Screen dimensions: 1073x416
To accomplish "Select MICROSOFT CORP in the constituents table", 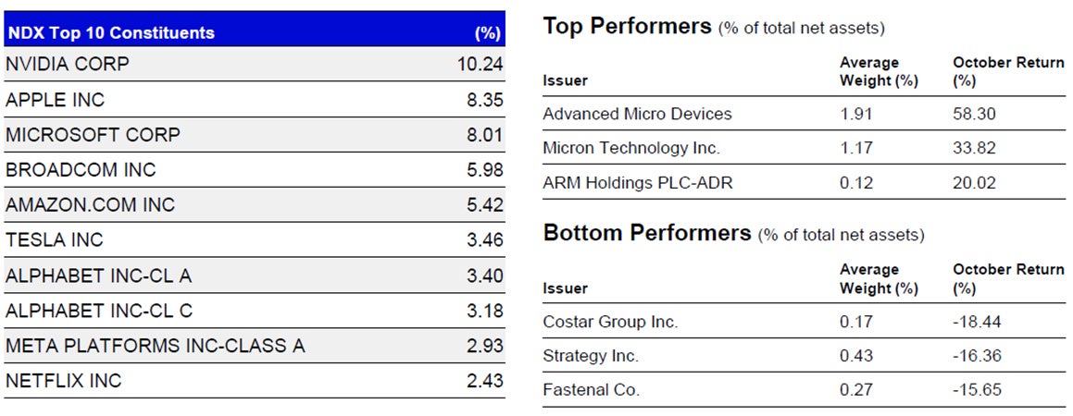I will pos(93,135).
